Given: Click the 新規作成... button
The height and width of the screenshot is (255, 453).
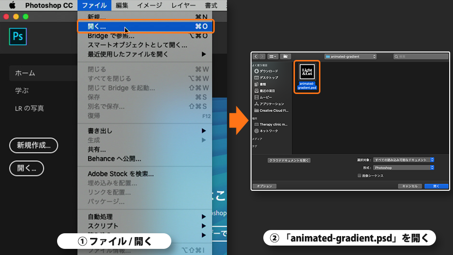Looking at the screenshot, I should 34,145.
